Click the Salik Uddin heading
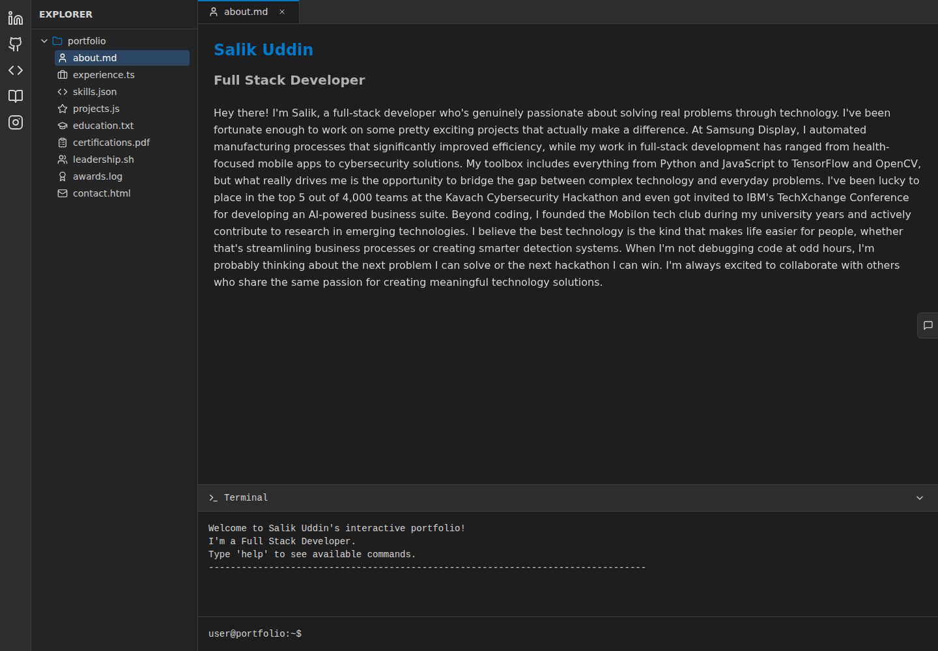Screen dimensions: 938x651 [x=263, y=49]
